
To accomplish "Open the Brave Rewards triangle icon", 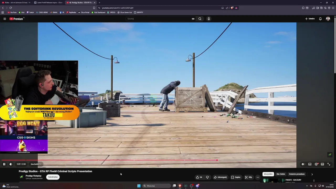I will (x=236, y=8).
